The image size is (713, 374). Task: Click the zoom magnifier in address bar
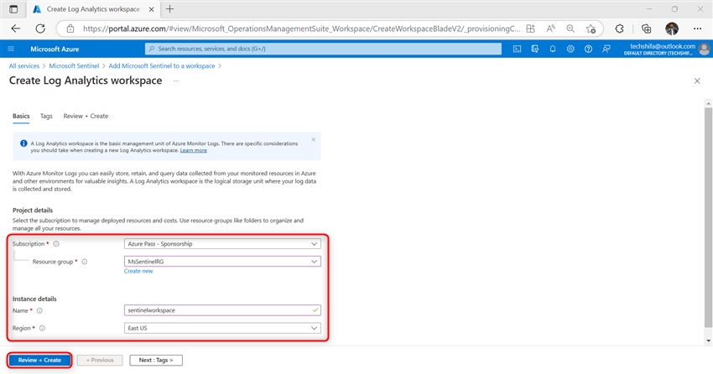(x=570, y=29)
